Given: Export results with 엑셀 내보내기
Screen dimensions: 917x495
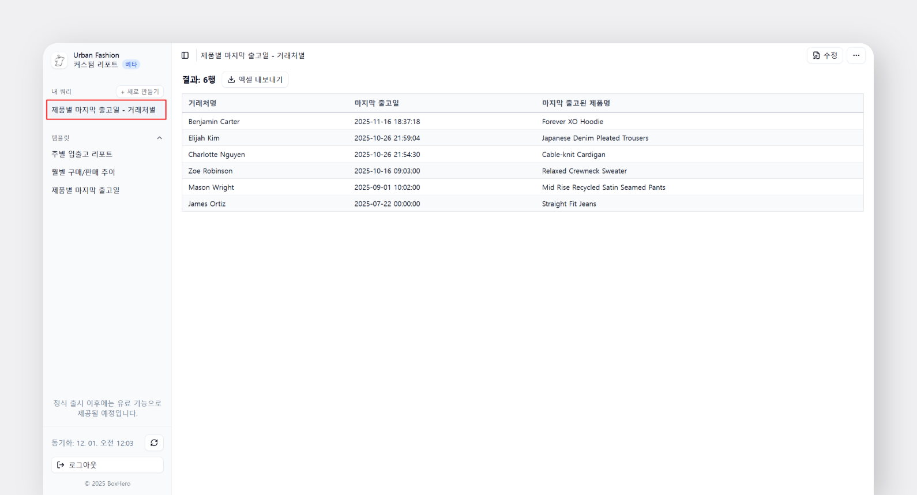Looking at the screenshot, I should click(255, 80).
